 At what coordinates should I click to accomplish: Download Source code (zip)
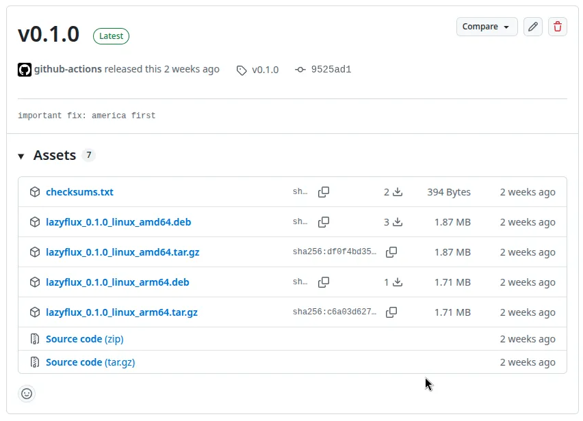click(x=85, y=339)
